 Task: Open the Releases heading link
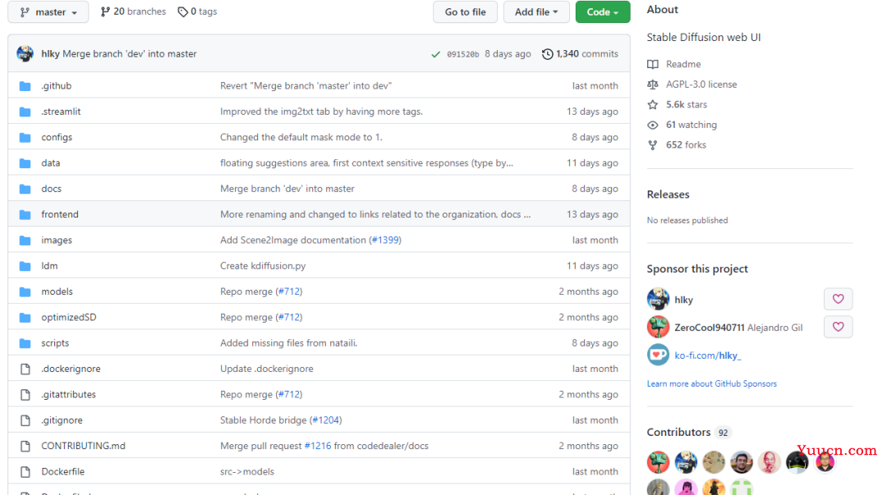(668, 194)
